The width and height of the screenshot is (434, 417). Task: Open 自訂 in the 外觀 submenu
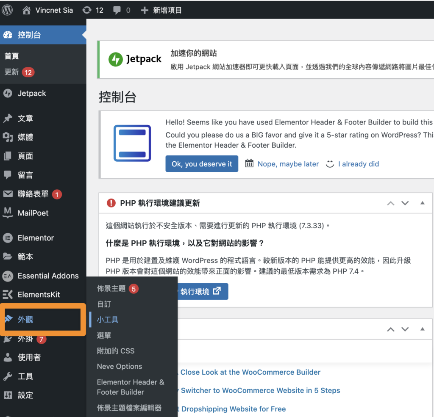[104, 304]
